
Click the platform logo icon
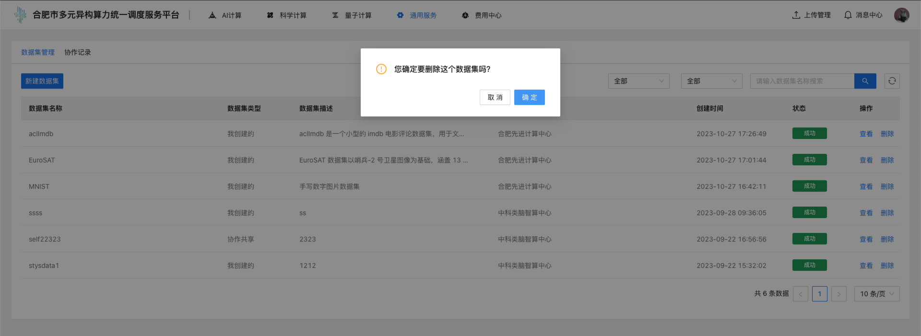point(20,15)
